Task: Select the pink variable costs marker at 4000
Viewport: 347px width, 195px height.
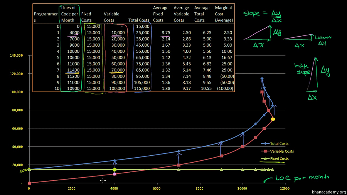Action: point(115,174)
